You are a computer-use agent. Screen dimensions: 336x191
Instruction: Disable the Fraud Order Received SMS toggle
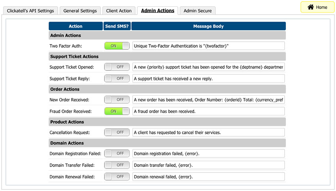tap(117, 111)
